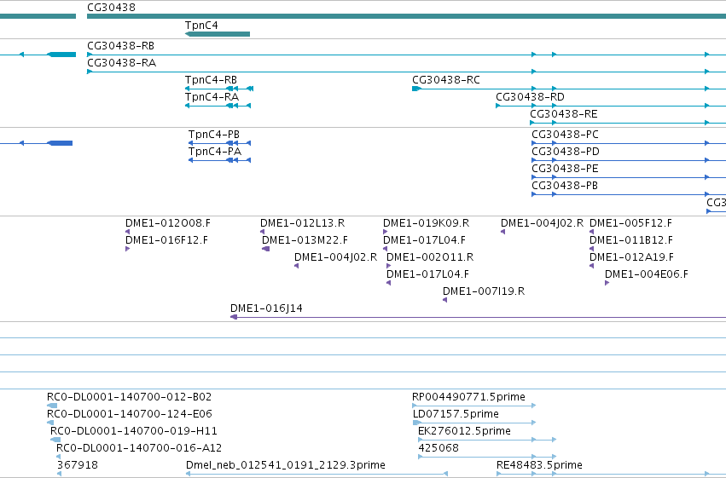The width and height of the screenshot is (726, 478).
Task: Select the TpnC4-PB protein label
Action: 214,135
